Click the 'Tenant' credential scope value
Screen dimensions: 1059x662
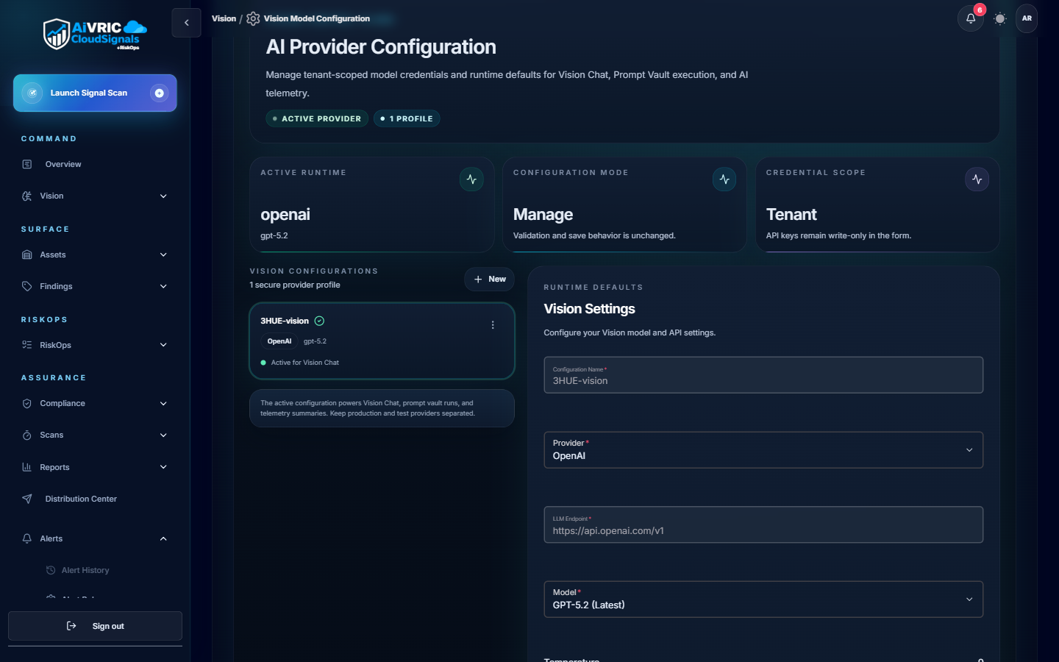coord(791,214)
